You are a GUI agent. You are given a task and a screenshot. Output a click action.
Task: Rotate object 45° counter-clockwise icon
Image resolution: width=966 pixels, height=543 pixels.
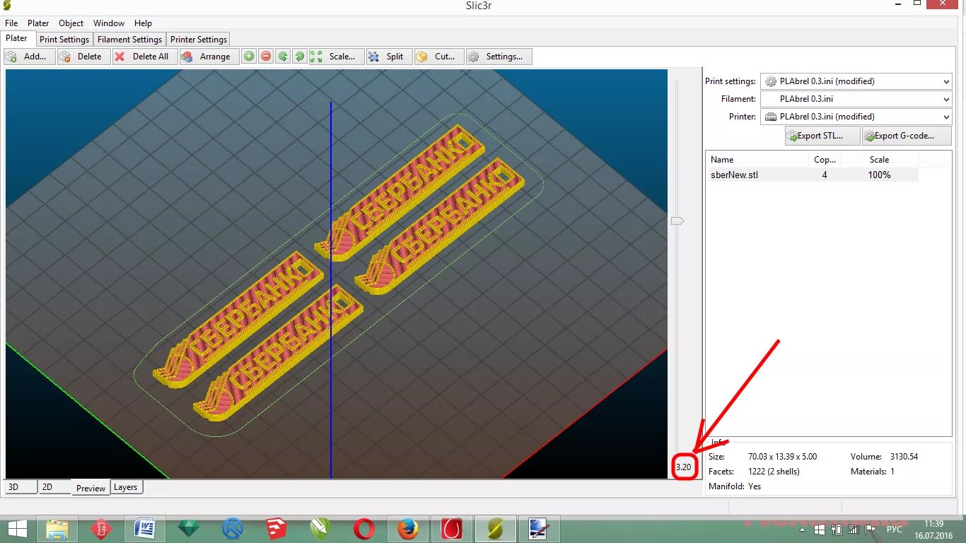(x=283, y=57)
